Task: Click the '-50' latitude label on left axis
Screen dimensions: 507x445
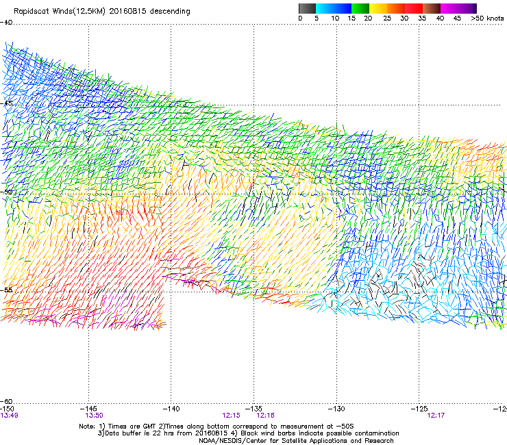Action: (6, 192)
